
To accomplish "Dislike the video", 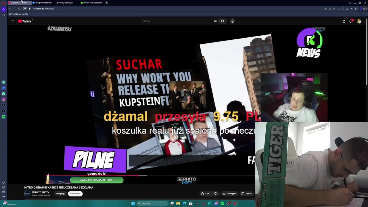I will (216, 193).
